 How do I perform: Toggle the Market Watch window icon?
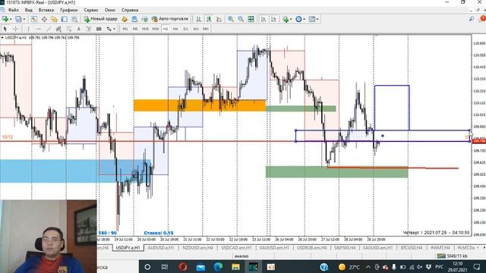click(x=33, y=19)
